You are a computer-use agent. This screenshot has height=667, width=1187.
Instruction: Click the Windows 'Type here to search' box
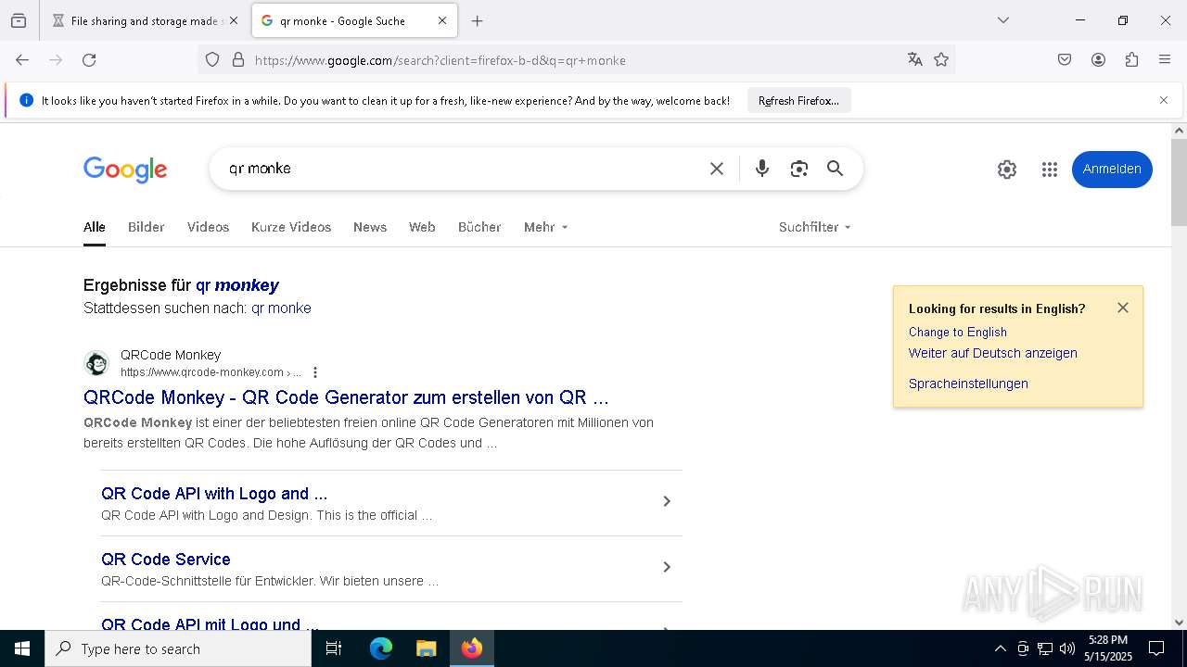click(x=178, y=648)
